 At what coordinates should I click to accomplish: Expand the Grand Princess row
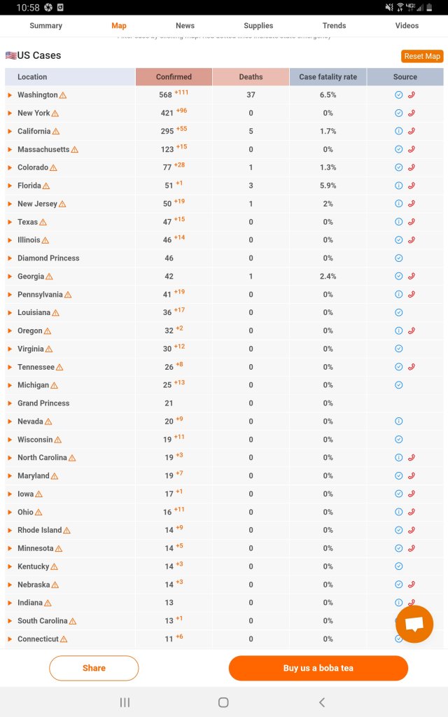[10, 403]
